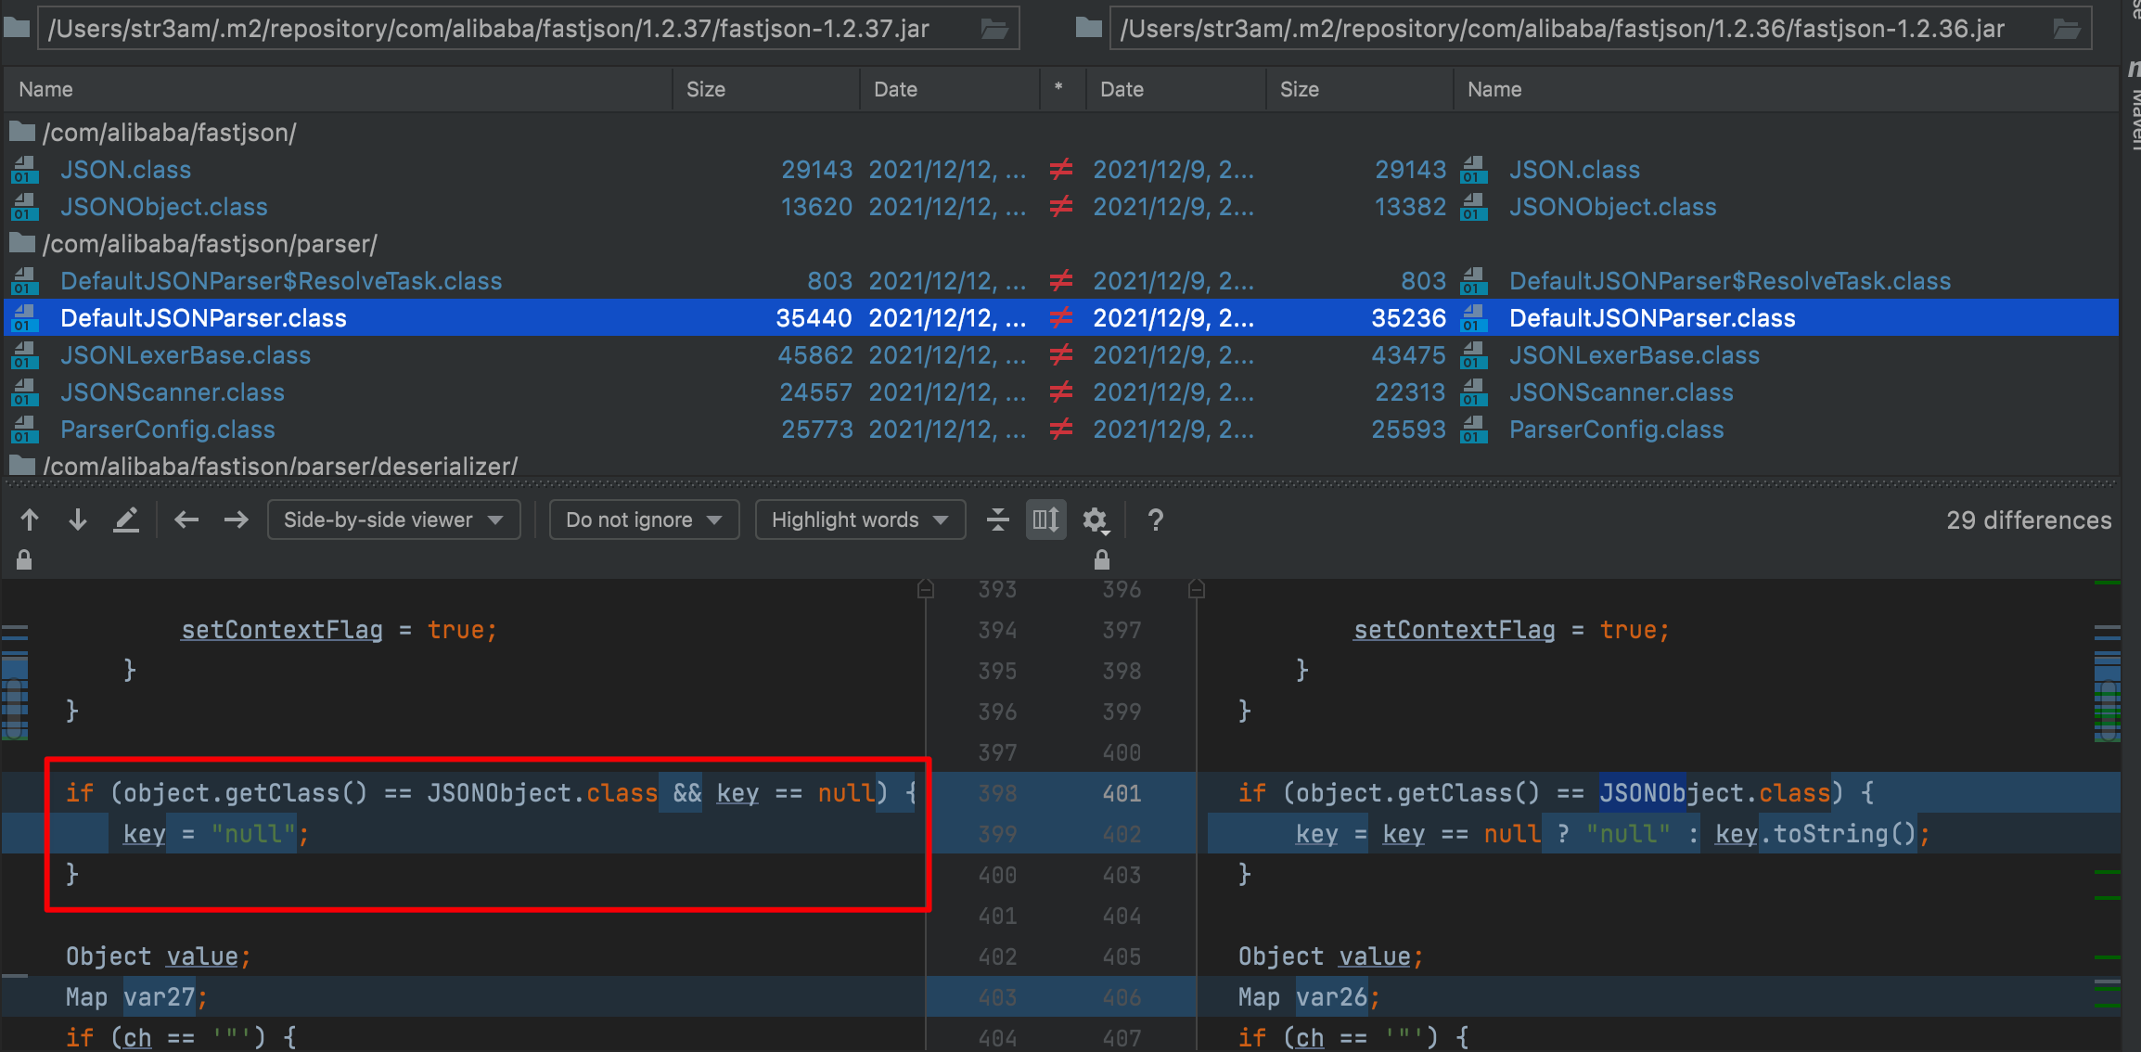The image size is (2141, 1052).
Task: Click size 35440 of DefaultJSONParser.class
Action: tap(814, 317)
